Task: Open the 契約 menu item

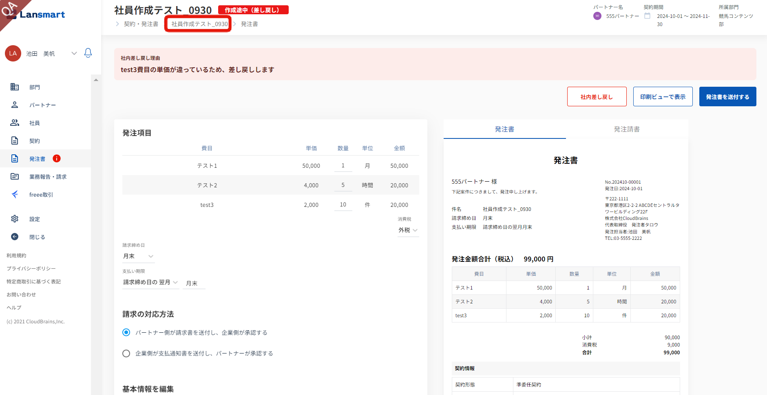Action: (x=45, y=140)
